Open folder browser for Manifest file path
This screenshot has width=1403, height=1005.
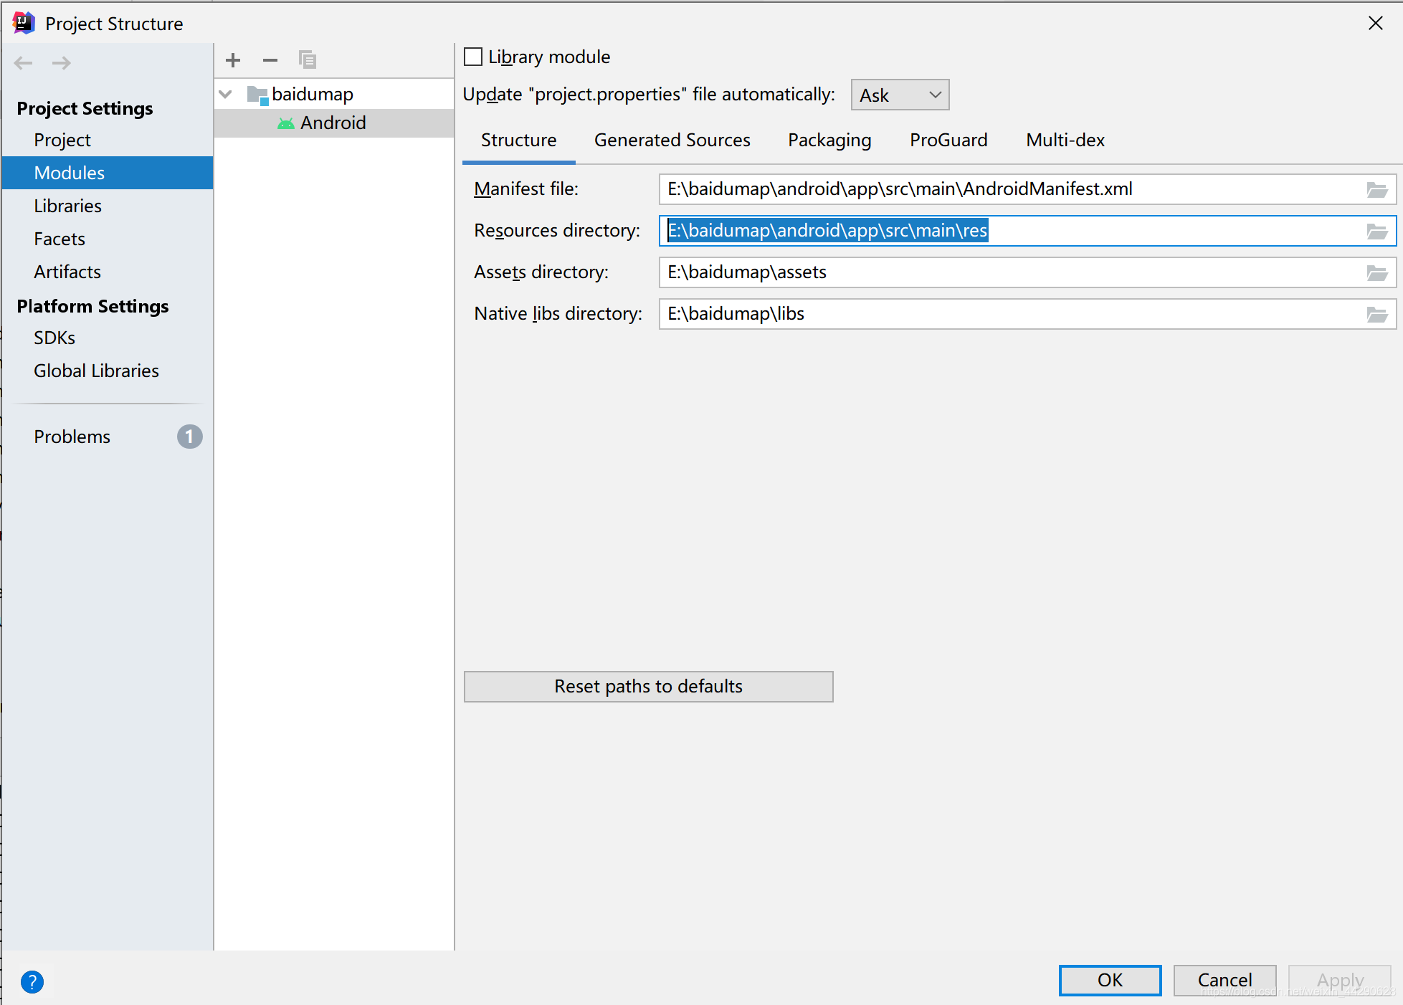pyautogui.click(x=1377, y=189)
